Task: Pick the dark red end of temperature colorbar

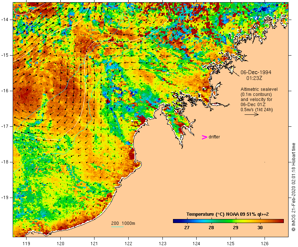Action: coord(281,220)
